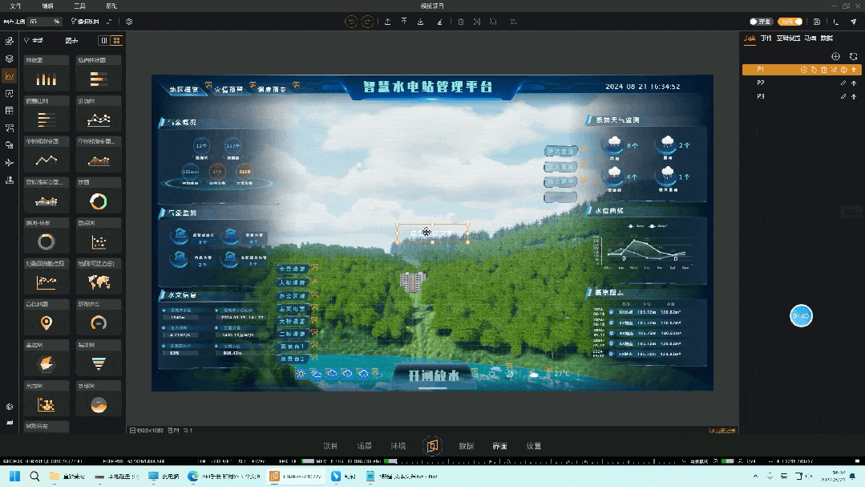Click the redo button in toolbar

pos(367,22)
